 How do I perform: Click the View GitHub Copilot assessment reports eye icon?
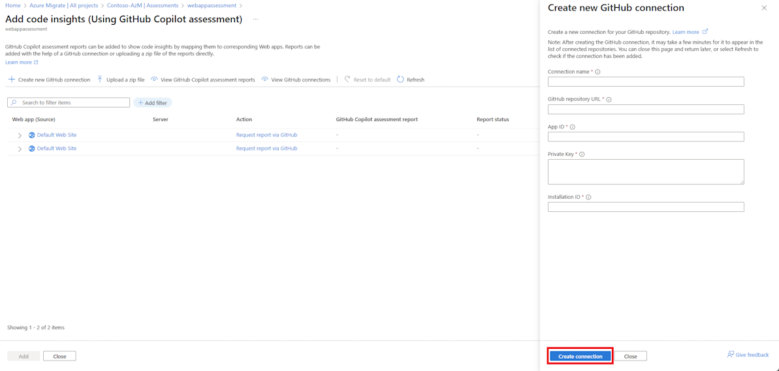pos(155,80)
